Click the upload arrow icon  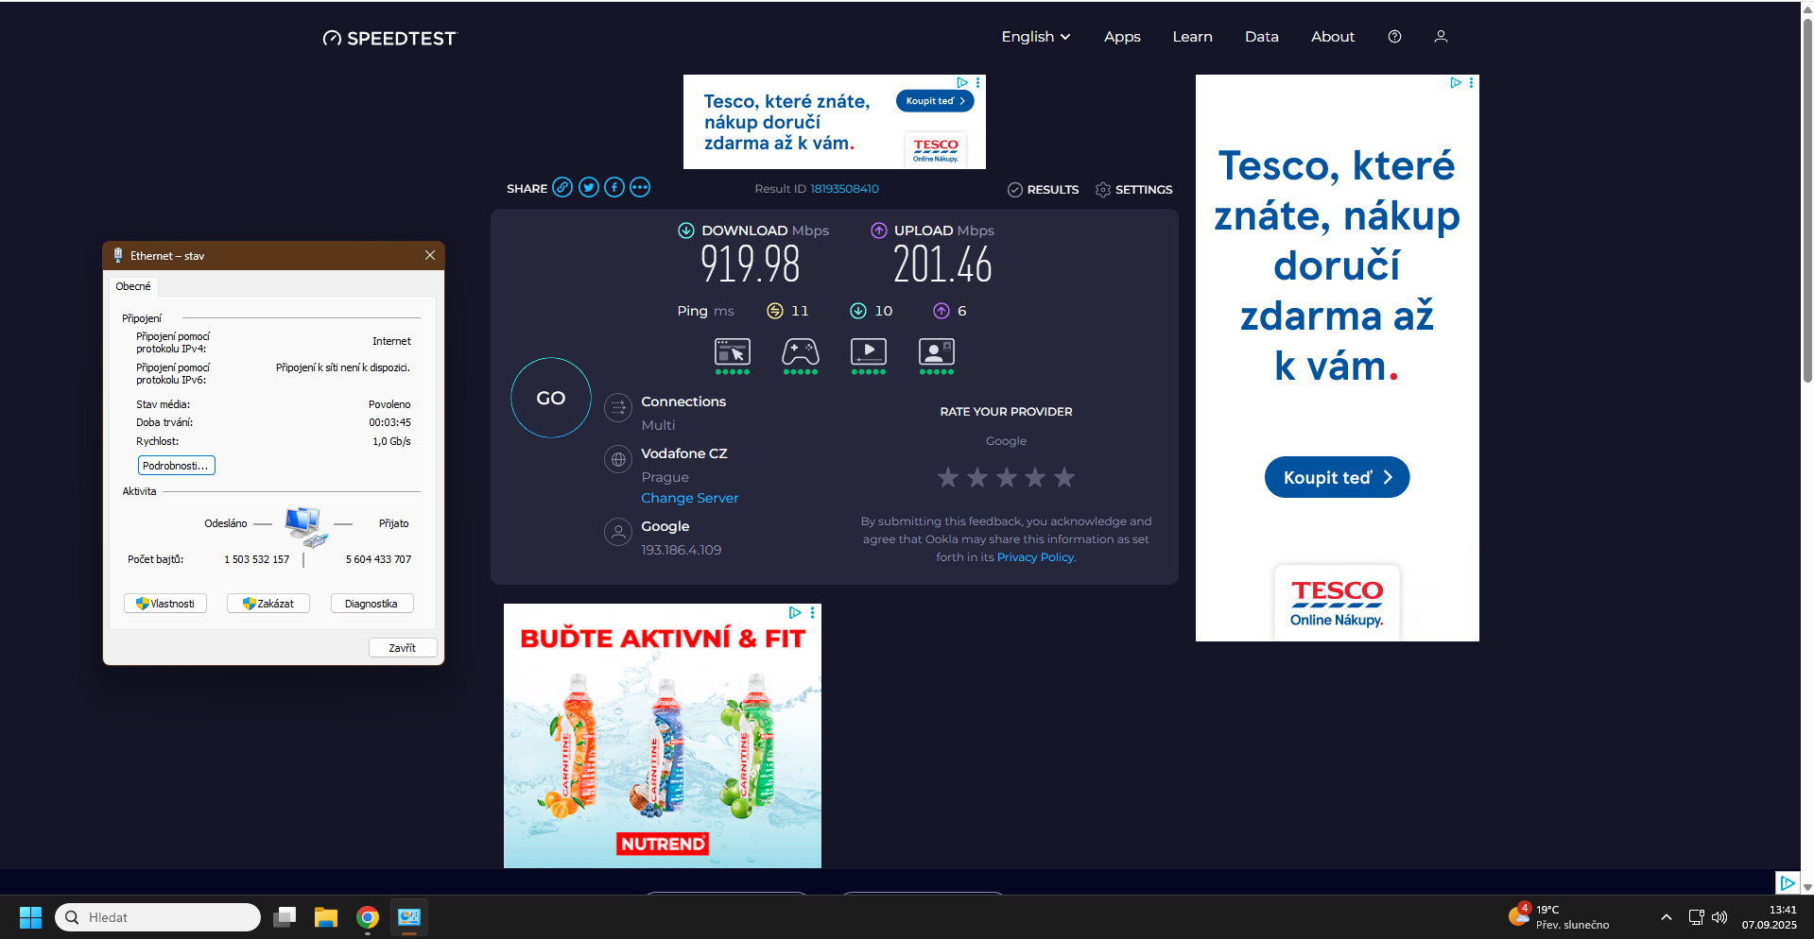tap(879, 230)
